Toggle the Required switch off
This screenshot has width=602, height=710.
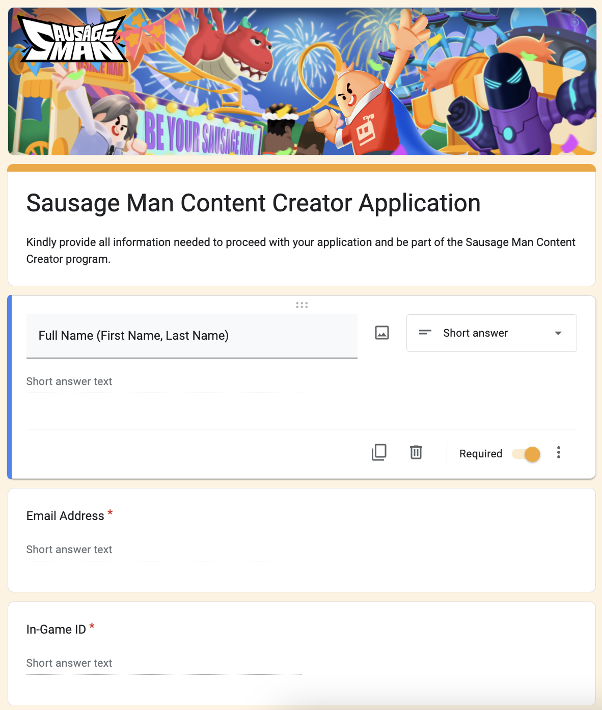pyautogui.click(x=527, y=453)
